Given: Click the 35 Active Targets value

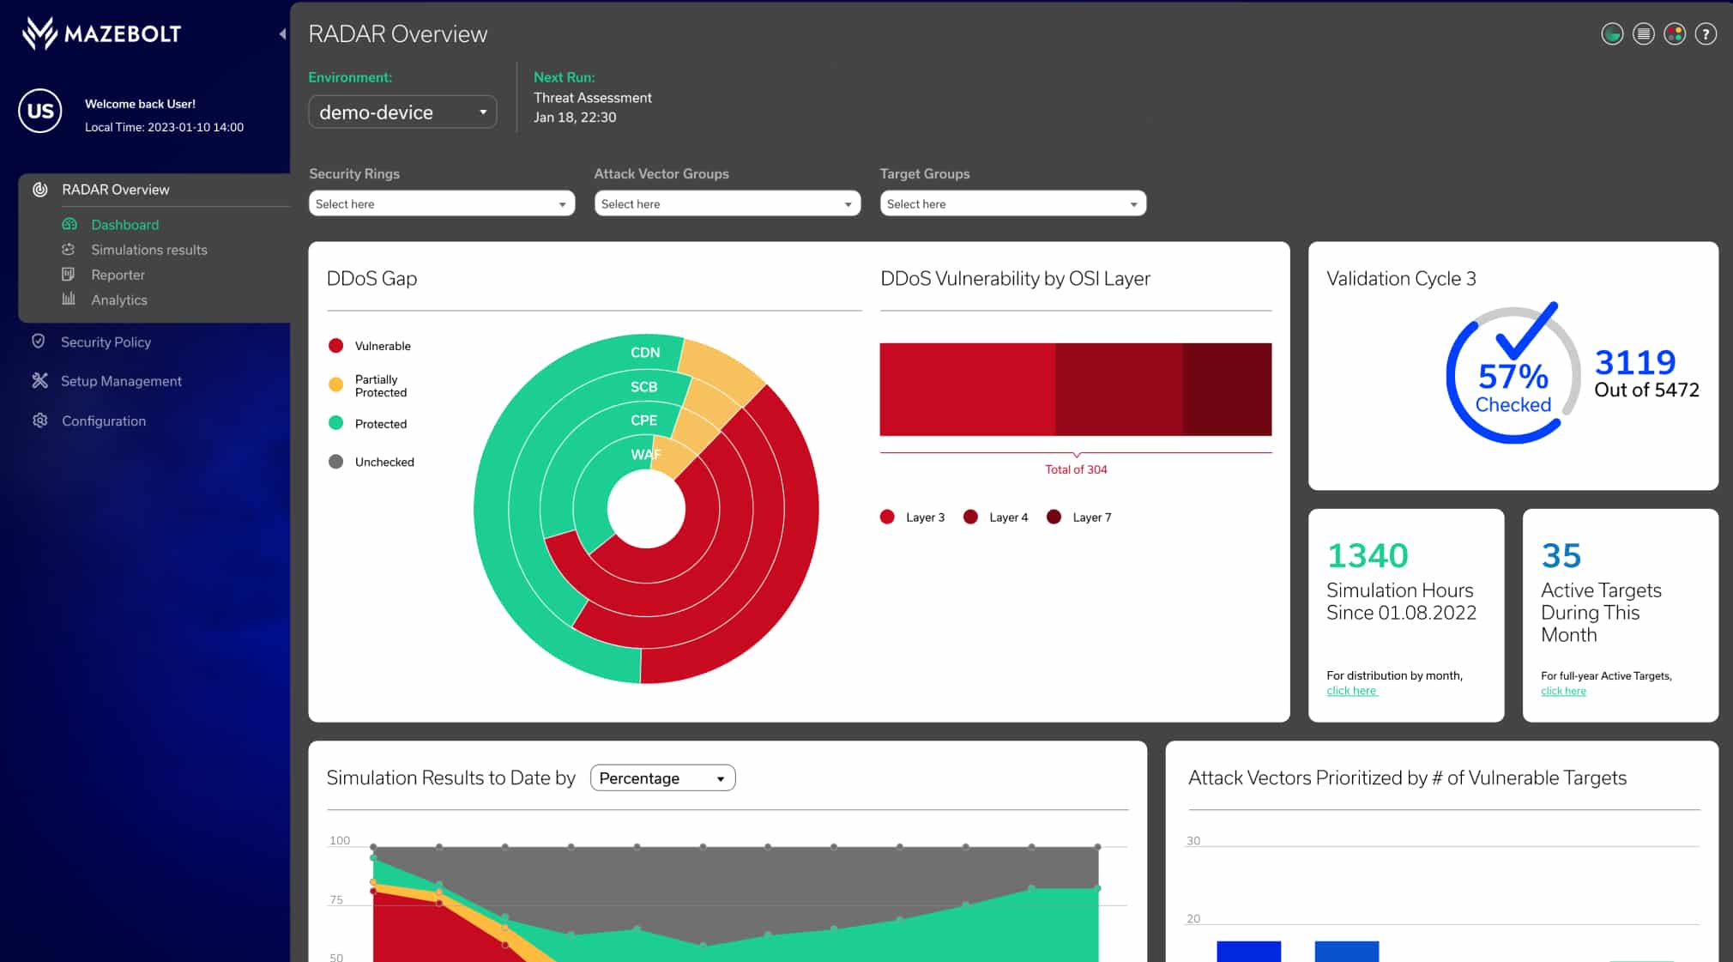Looking at the screenshot, I should point(1561,556).
